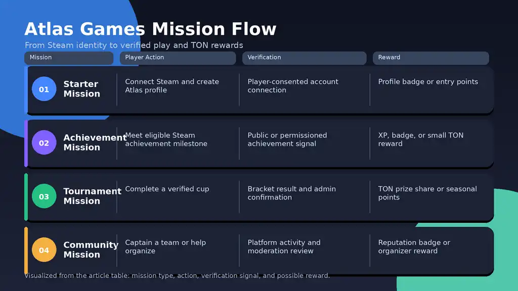The height and width of the screenshot is (291, 518).
Task: Click 'Player-consented account connection' text
Action: click(293, 86)
